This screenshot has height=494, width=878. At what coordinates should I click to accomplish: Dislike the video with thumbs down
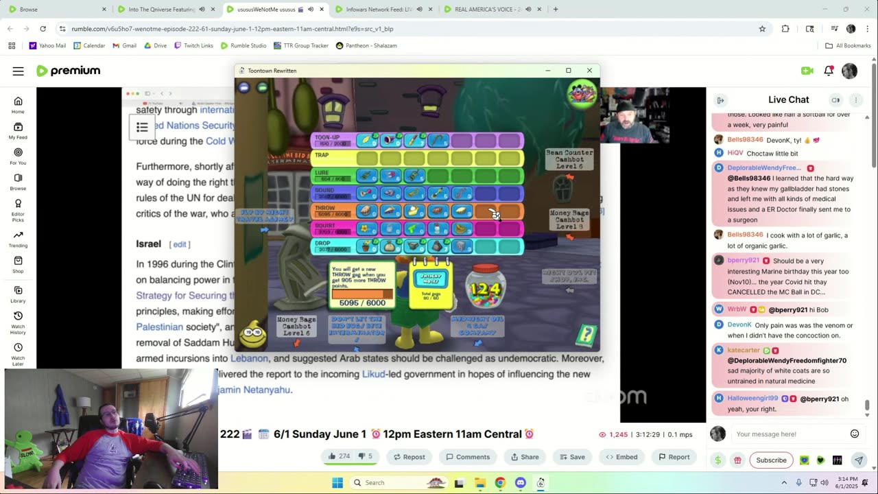point(366,457)
